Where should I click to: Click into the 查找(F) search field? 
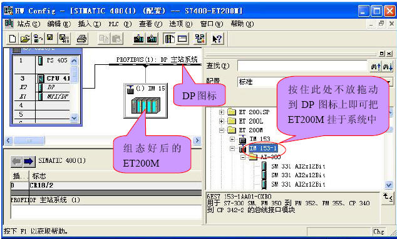click(x=302, y=66)
